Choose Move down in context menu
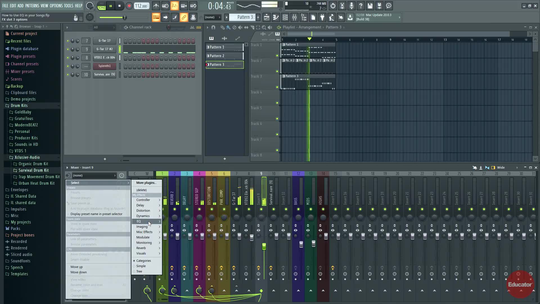Image resolution: width=540 pixels, height=304 pixels. tap(78, 272)
